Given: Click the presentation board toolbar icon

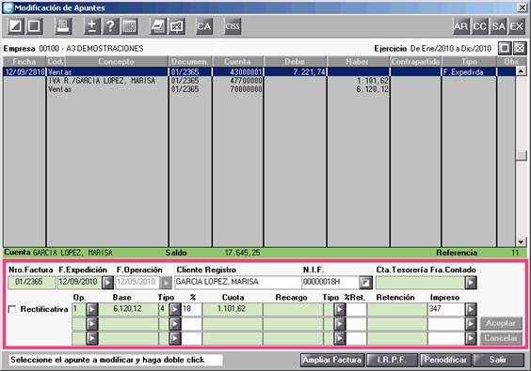Looking at the screenshot, I should (177, 26).
